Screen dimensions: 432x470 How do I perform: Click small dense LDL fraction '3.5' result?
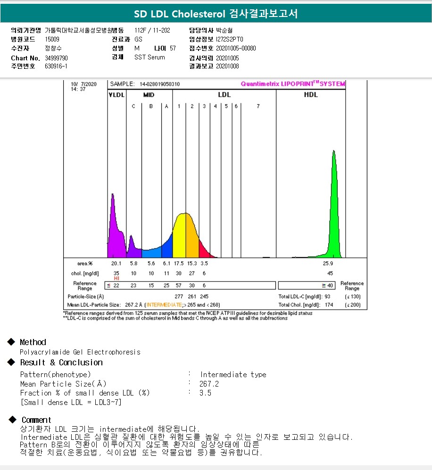coord(205,393)
